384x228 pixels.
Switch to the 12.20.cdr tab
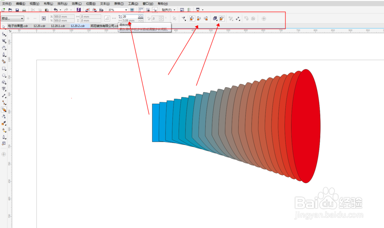pyautogui.click(x=40, y=26)
